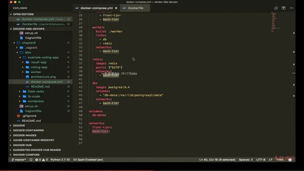Click the front-tier: key under networks
304x171 pixels.
[102, 127]
